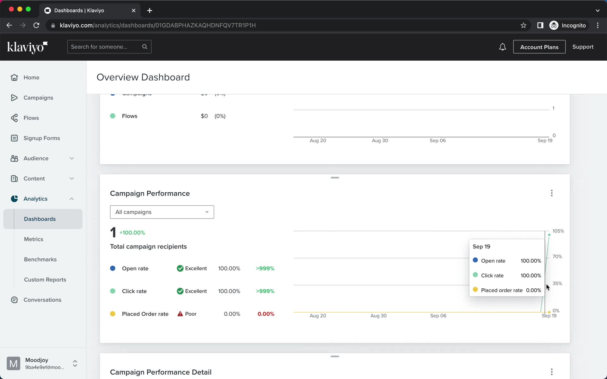Click the Account Plans button
The height and width of the screenshot is (379, 607).
539,47
